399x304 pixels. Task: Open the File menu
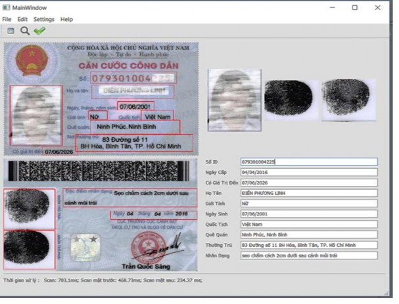point(7,20)
